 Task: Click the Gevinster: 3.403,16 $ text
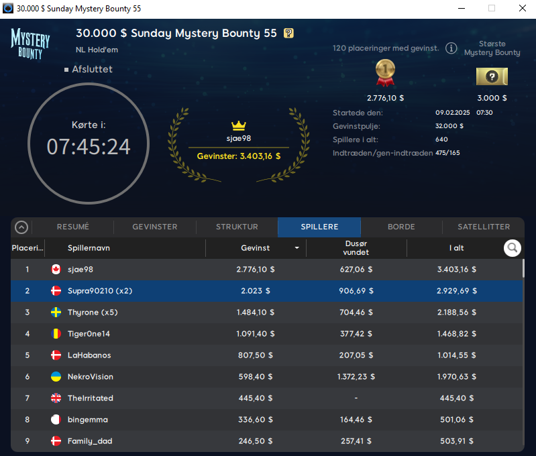click(239, 156)
